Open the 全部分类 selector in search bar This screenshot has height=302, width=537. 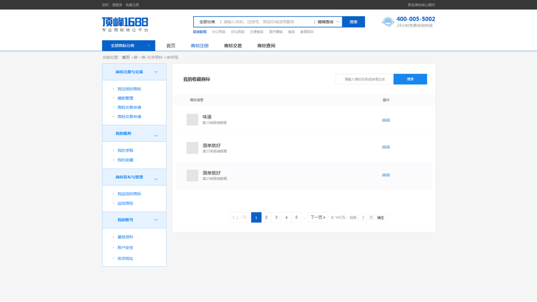pyautogui.click(x=207, y=22)
